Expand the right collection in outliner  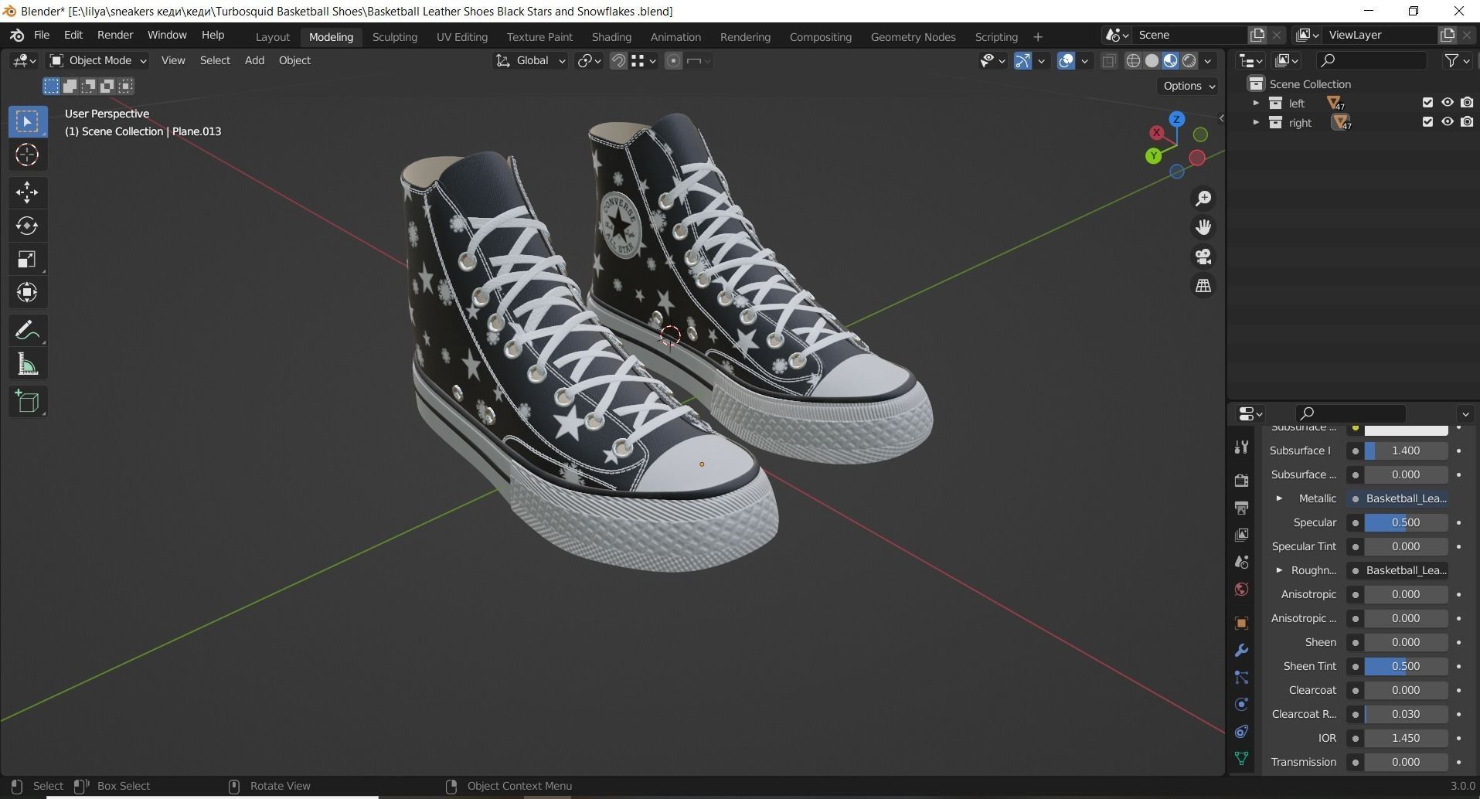point(1256,122)
